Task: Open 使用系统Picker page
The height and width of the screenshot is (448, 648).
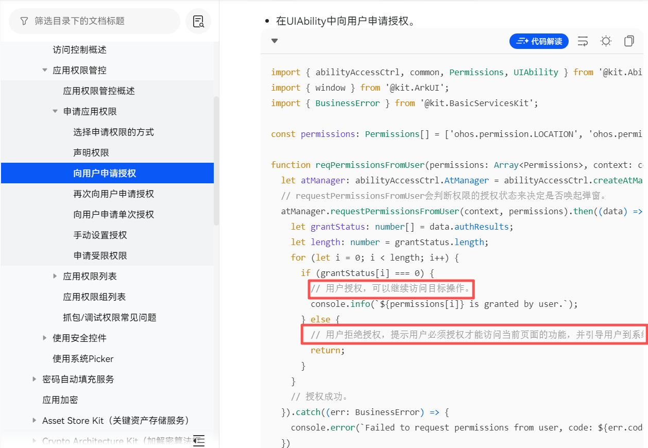Action: [83, 359]
